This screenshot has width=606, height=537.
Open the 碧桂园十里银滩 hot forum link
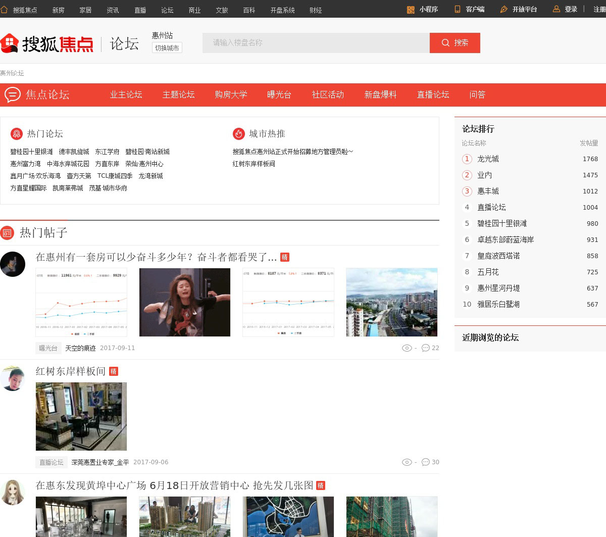[x=32, y=152]
